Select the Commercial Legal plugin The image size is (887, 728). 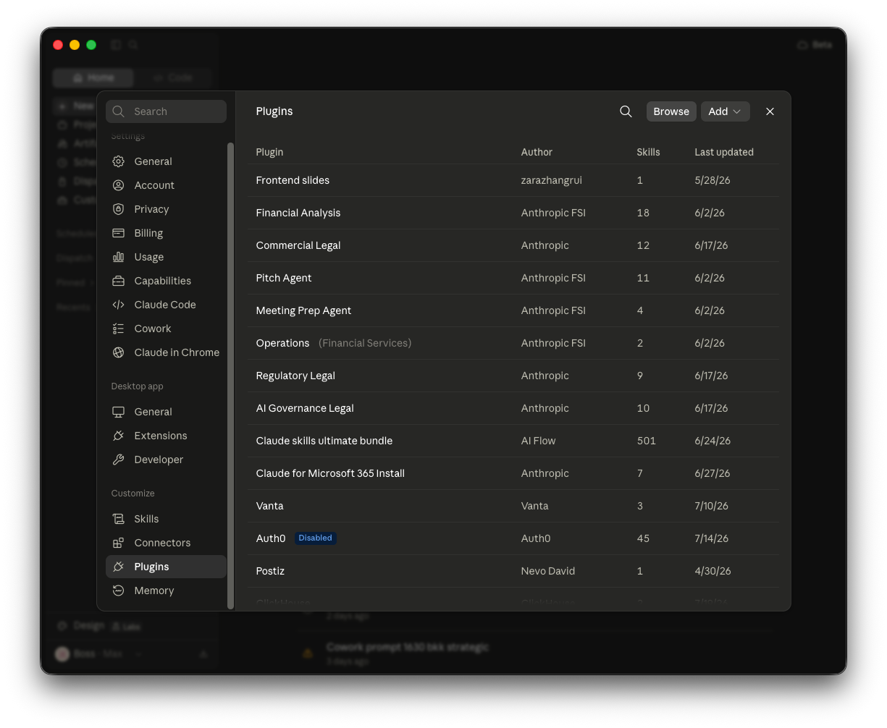(298, 245)
